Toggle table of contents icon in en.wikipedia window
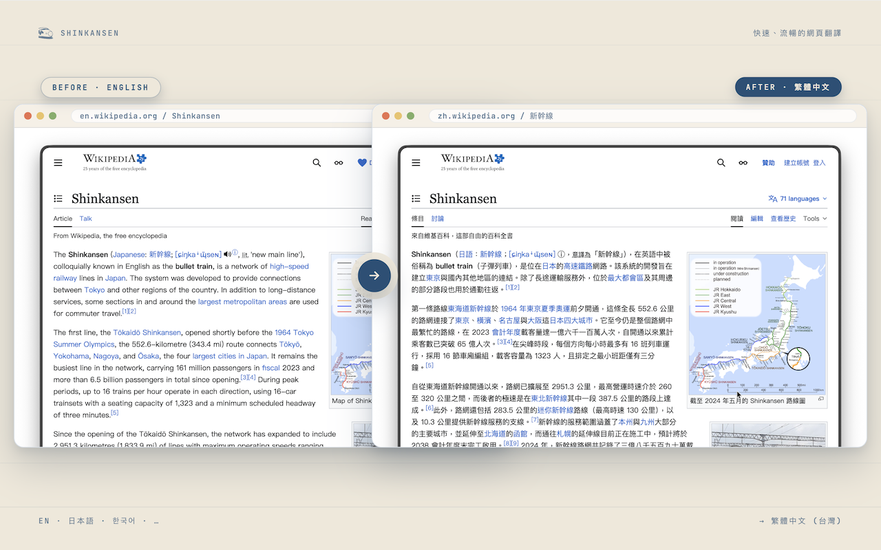Screen dimensions: 881x550 (58, 199)
